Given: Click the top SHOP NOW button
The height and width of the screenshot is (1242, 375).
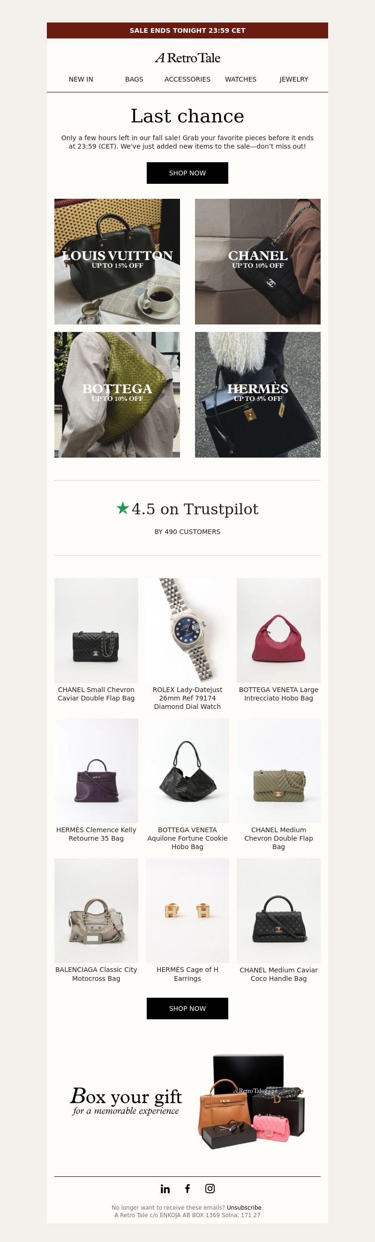Looking at the screenshot, I should [x=187, y=173].
